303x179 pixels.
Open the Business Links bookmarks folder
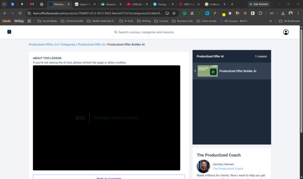tap(182, 21)
